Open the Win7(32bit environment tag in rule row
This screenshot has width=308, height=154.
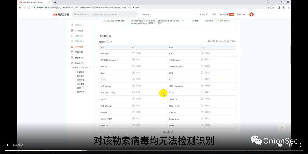click(x=224, y=20)
